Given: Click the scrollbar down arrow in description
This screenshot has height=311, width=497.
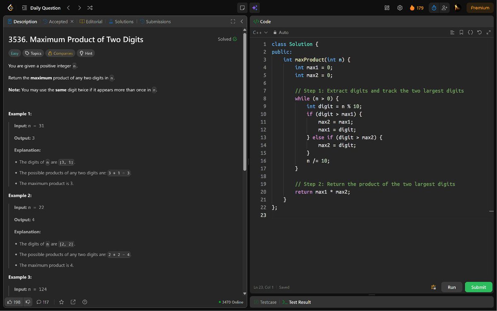Looking at the screenshot, I should click(245, 294).
